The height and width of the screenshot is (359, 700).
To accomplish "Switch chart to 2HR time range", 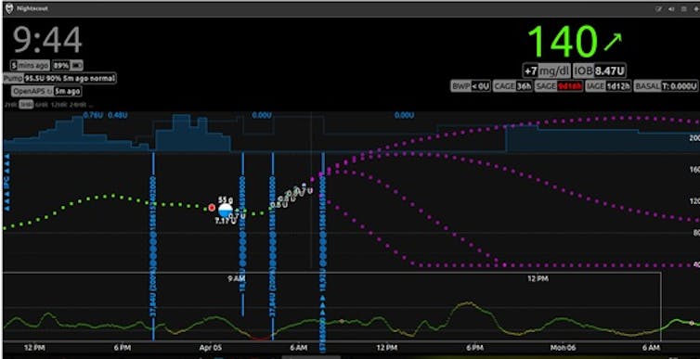I will pyautogui.click(x=12, y=105).
